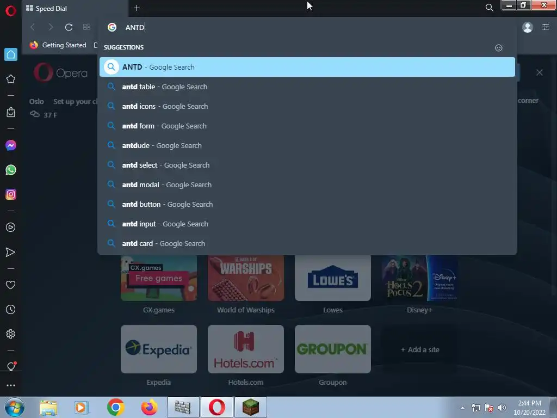Launch WhatsApp from the sidebar
The width and height of the screenshot is (557, 418).
tap(11, 170)
